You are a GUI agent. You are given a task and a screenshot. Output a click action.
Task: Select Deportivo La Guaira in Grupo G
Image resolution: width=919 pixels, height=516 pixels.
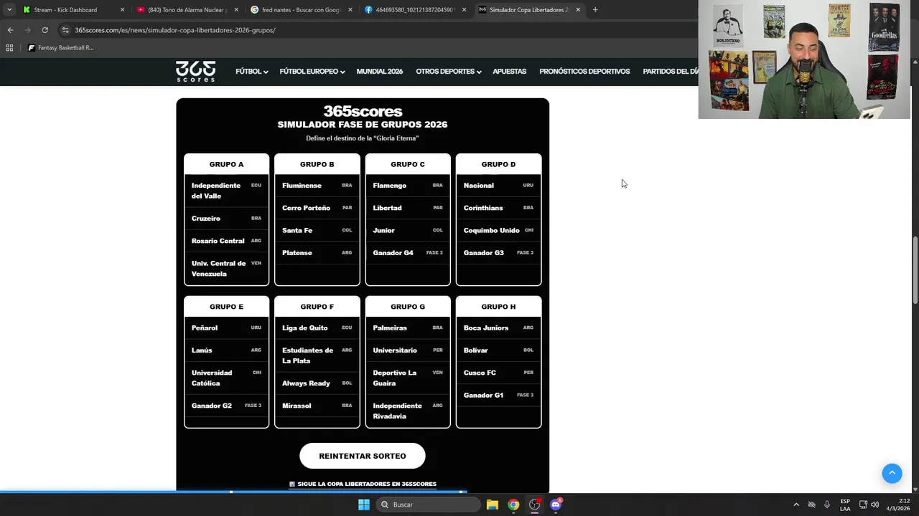[408, 378]
